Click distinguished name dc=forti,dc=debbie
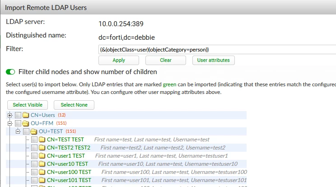 (x=126, y=37)
